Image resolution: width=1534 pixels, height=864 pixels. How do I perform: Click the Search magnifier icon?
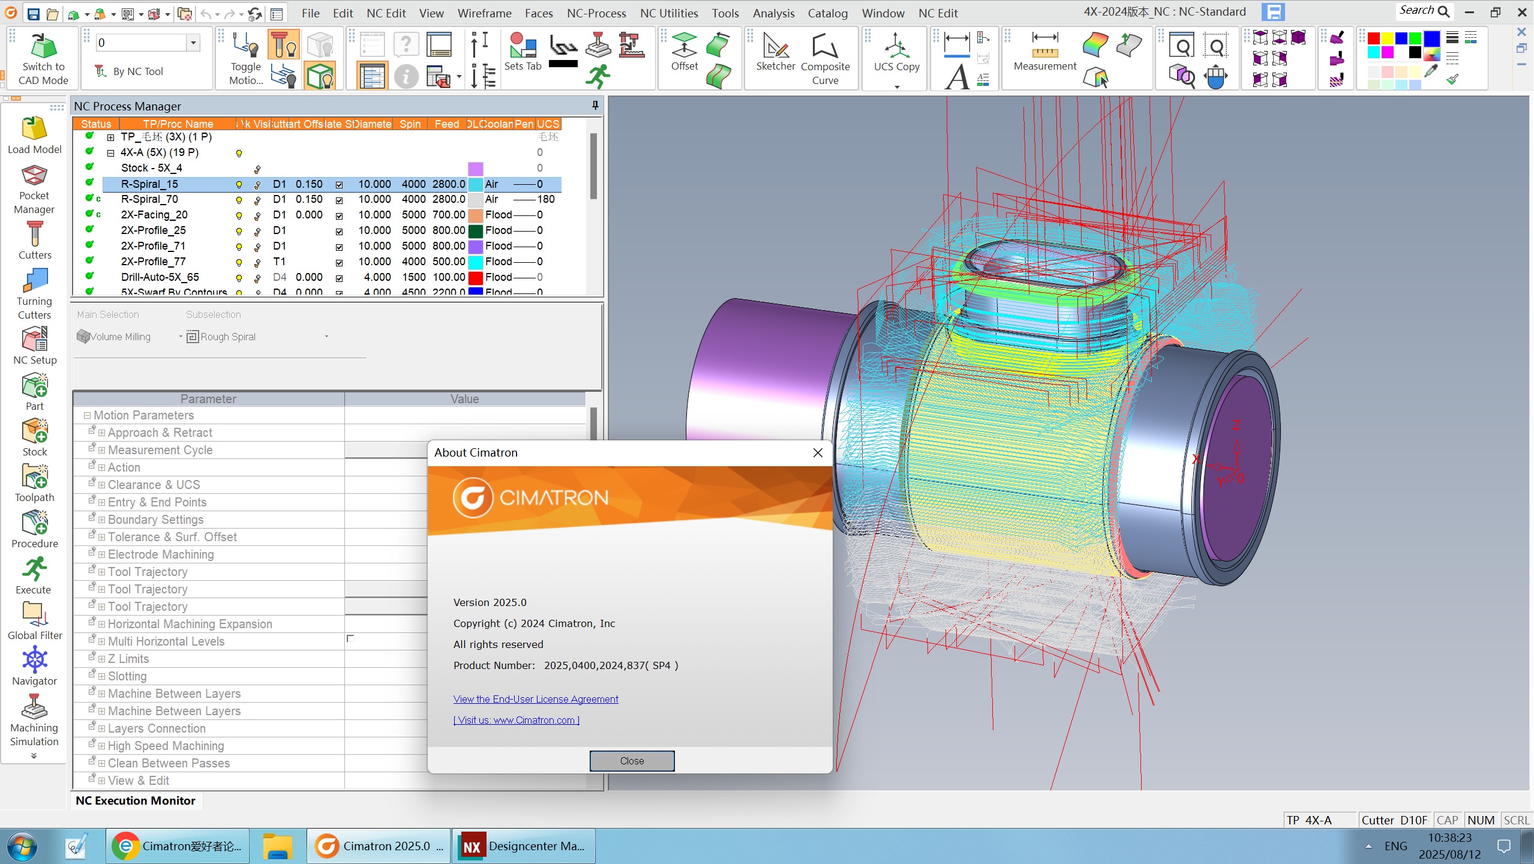(x=1444, y=11)
